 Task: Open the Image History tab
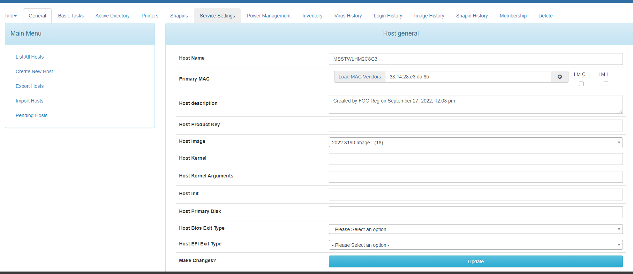429,16
